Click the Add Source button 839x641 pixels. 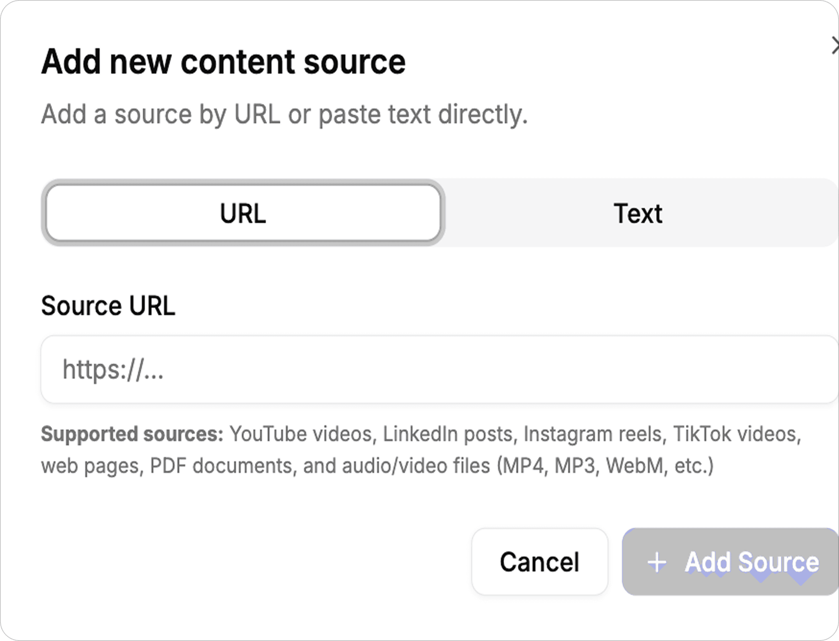730,562
